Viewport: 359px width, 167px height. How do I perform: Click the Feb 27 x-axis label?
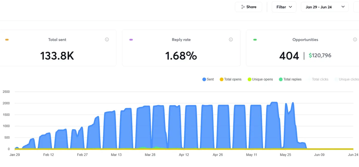[82, 155]
